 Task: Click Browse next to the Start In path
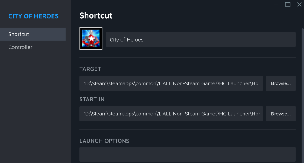(x=281, y=114)
